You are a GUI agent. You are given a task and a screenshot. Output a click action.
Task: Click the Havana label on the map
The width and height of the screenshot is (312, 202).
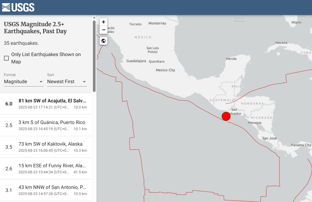tap(281, 43)
